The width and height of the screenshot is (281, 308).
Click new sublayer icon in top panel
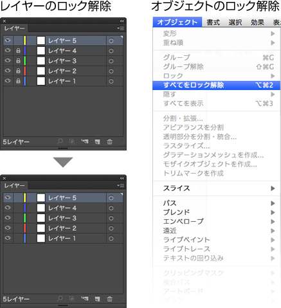[x=85, y=141]
